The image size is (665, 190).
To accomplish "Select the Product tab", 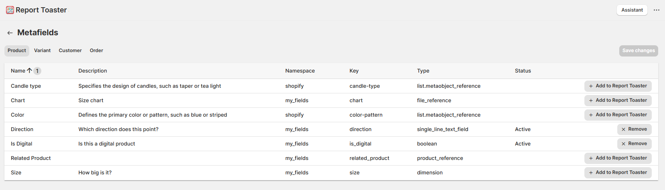I will [x=17, y=51].
